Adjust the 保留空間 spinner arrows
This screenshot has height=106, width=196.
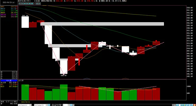point(69,105)
